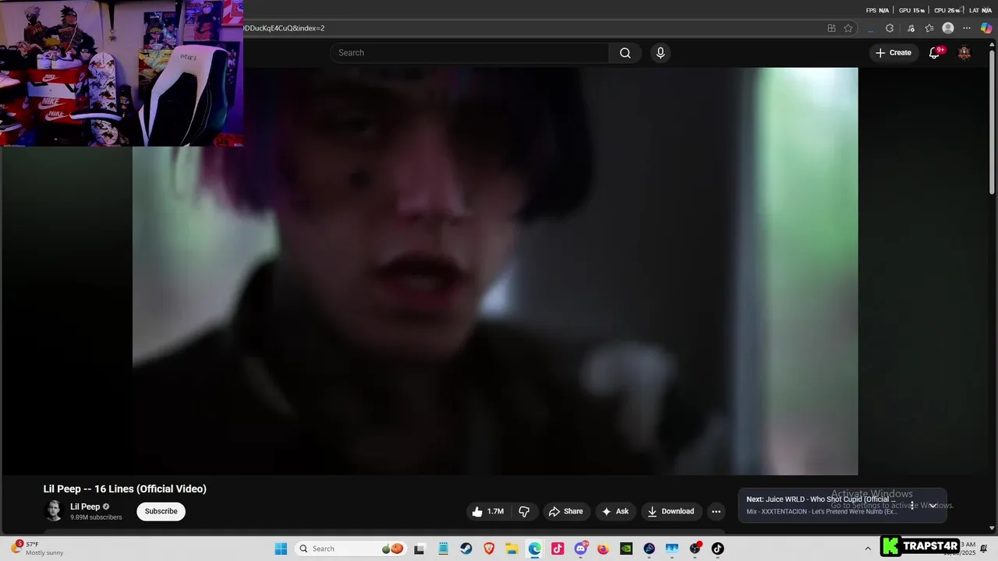
Task: Dislike the video with thumbs-down
Action: point(524,511)
